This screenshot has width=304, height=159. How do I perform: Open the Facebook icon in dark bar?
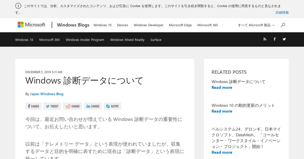pyautogui.click(x=274, y=39)
